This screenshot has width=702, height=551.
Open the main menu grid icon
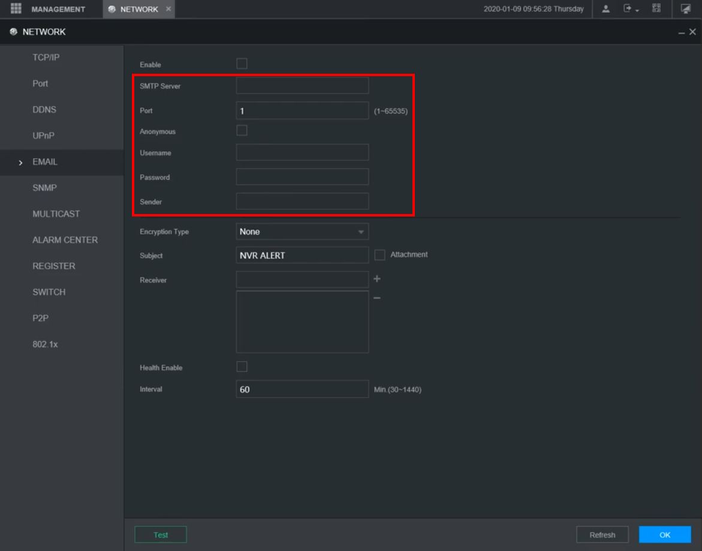pos(16,9)
